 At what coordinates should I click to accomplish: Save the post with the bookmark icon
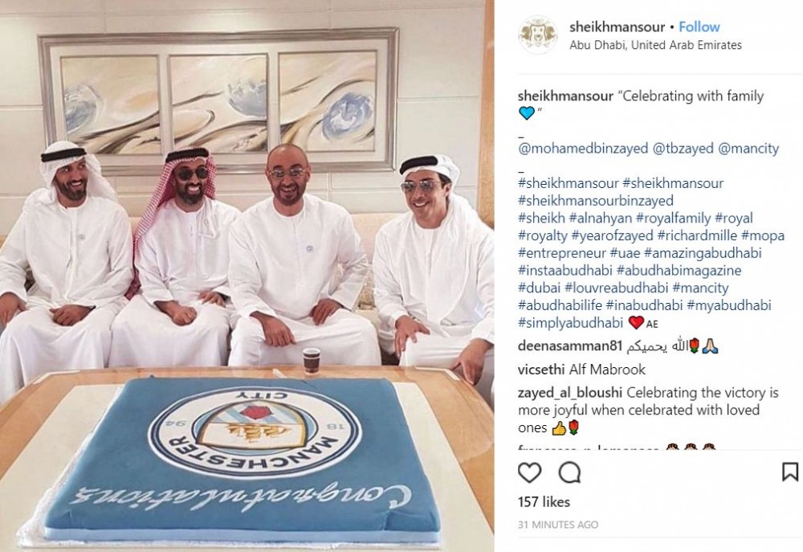[789, 472]
